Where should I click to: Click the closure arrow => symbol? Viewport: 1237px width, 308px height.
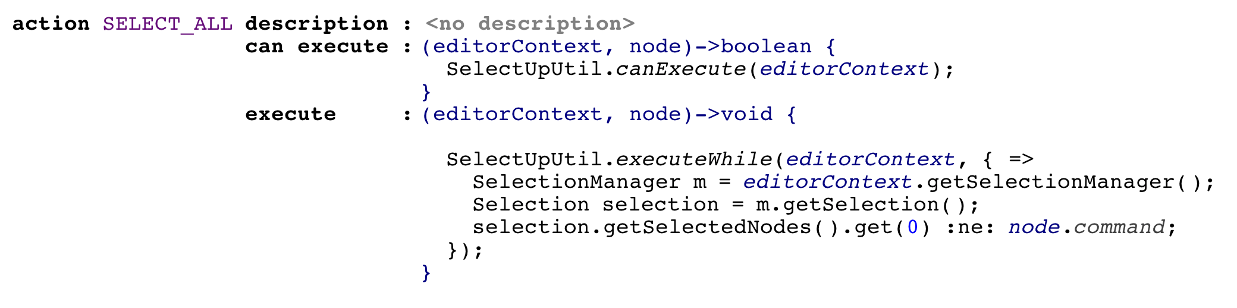(1021, 160)
